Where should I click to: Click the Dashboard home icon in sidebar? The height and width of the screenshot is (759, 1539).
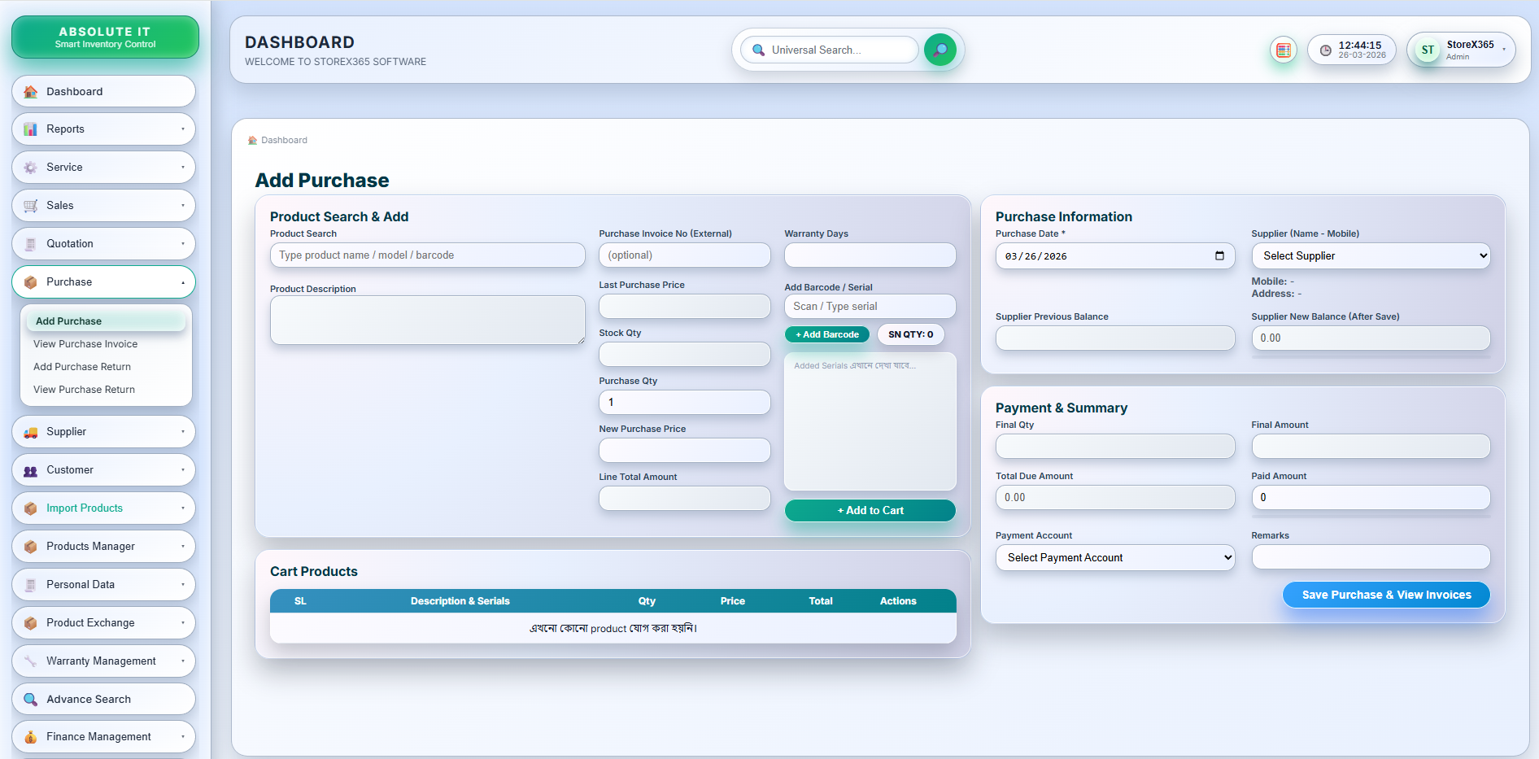pyautogui.click(x=31, y=91)
